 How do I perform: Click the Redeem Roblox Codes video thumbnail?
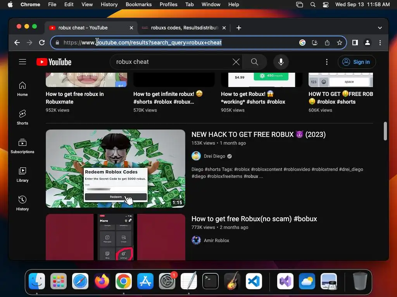tap(116, 169)
